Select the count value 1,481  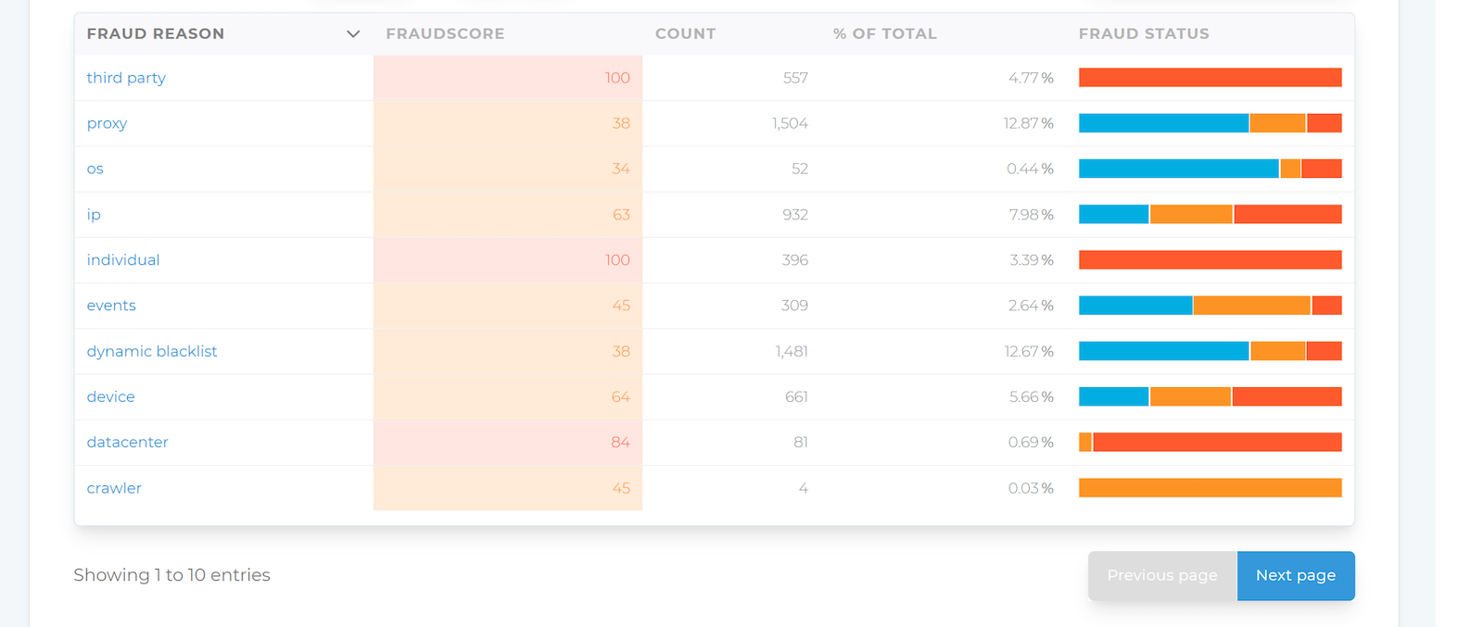click(792, 351)
